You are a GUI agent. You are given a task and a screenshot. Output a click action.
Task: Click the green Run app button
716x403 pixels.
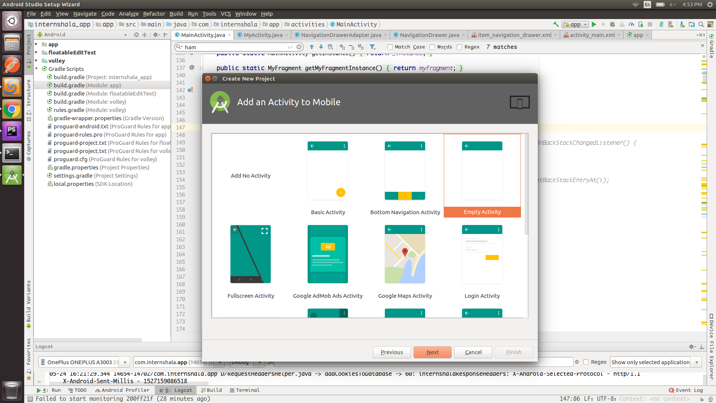coord(594,24)
